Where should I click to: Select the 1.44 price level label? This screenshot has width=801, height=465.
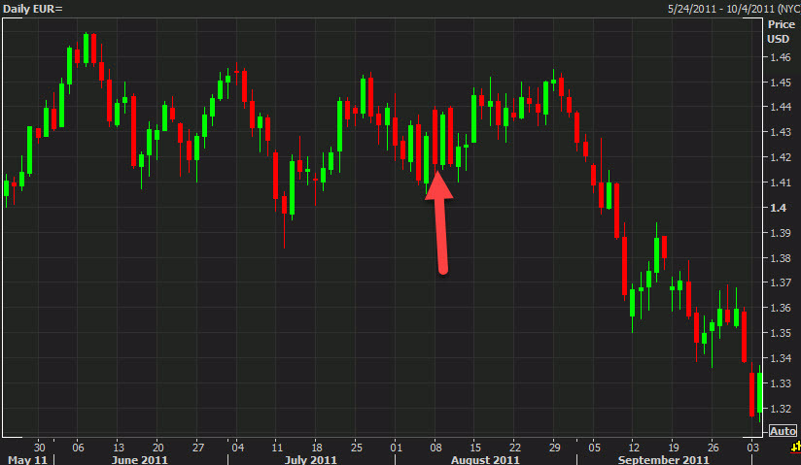pos(781,107)
